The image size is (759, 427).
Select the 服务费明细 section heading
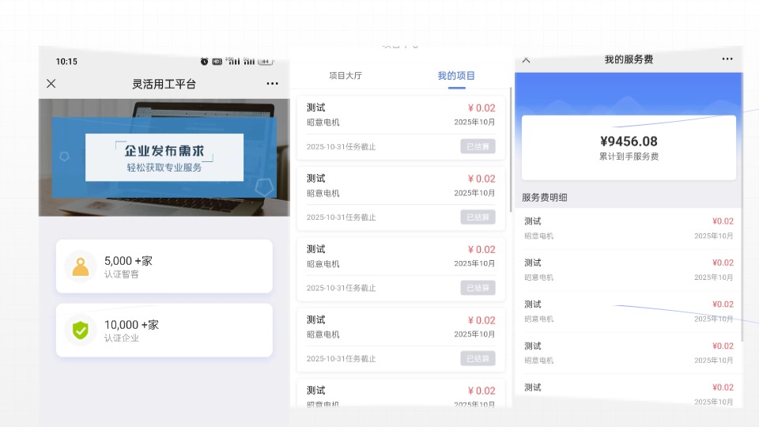coord(545,198)
